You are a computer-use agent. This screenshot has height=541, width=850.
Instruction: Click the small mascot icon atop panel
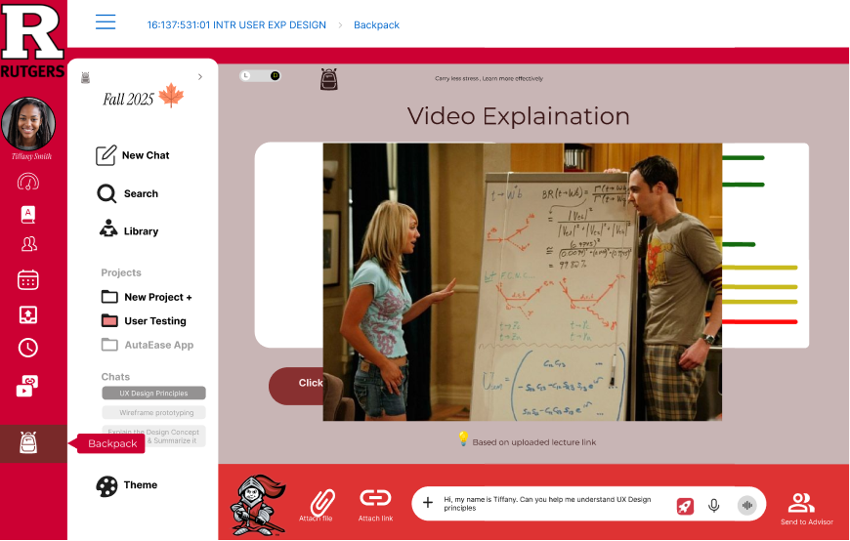coord(85,77)
